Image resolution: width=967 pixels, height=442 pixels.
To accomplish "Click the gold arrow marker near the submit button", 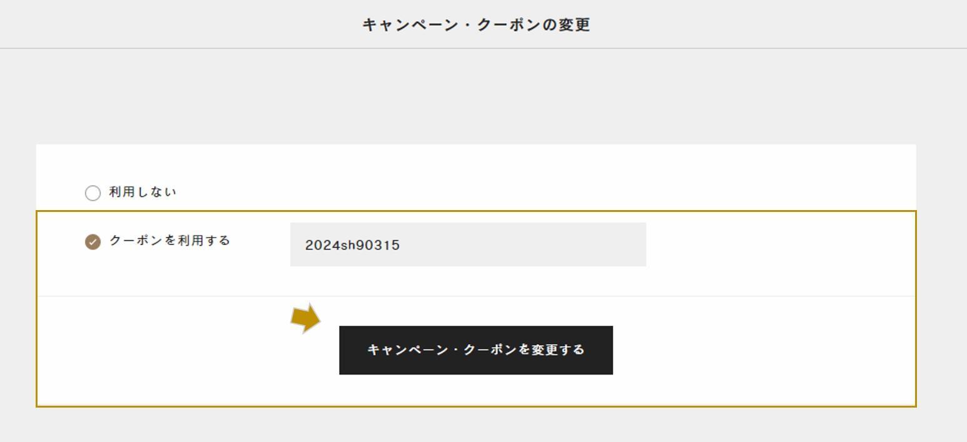I will click(305, 319).
